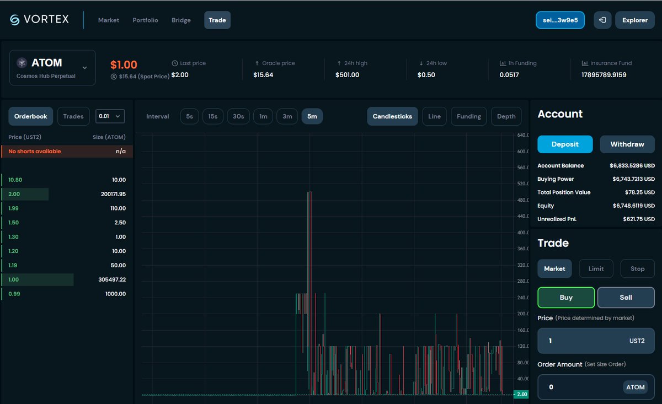The width and height of the screenshot is (662, 404).
Task: Select the Sell side button
Action: (x=626, y=298)
